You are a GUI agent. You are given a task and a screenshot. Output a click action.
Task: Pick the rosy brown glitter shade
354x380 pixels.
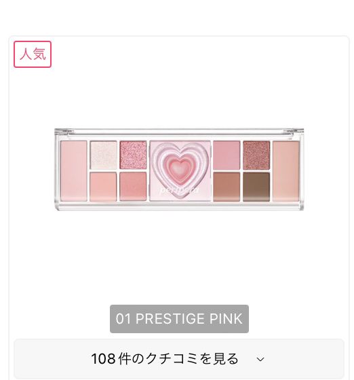(256, 155)
